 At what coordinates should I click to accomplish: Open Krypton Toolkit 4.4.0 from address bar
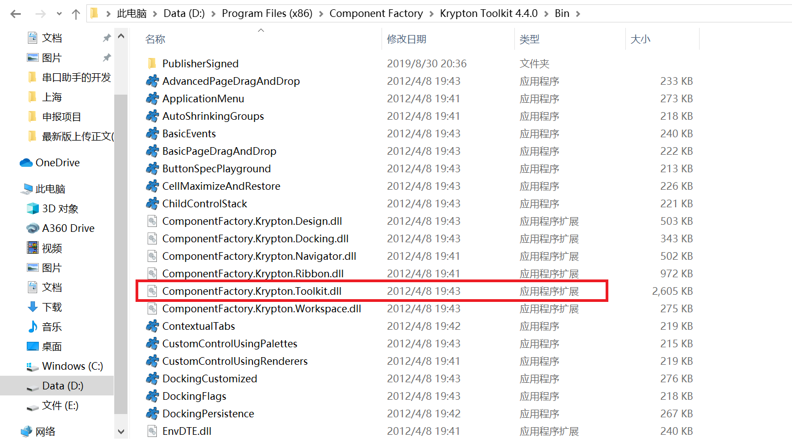pos(488,13)
